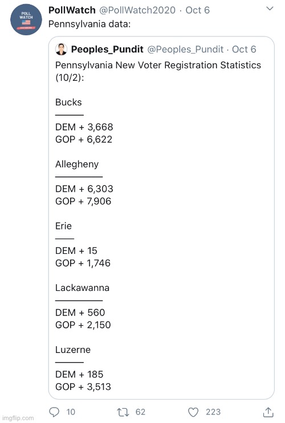Screen dimensions: 285x423
Task: Click the @PollWatch2020 handle
Action: pyautogui.click(x=137, y=10)
